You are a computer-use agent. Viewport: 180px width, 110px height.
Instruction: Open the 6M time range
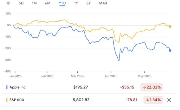(48, 3)
